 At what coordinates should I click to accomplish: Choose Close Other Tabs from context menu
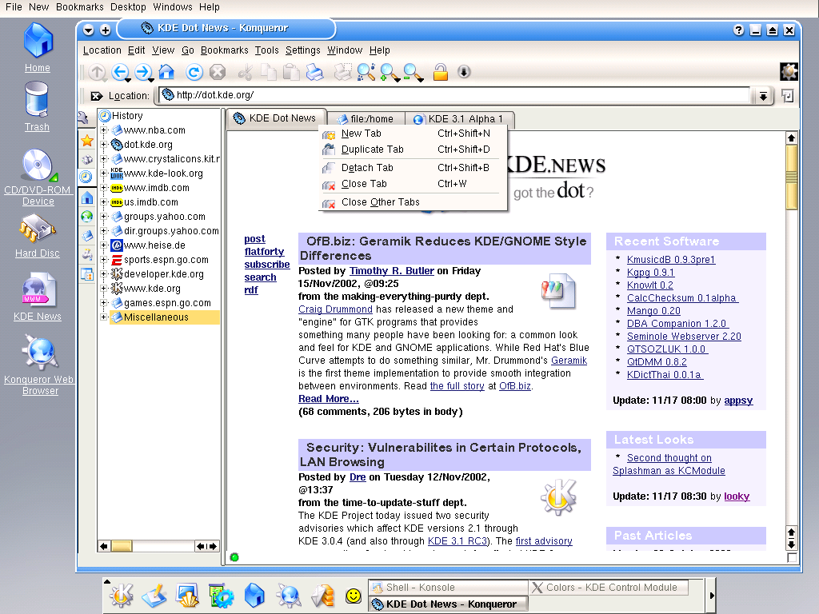[x=380, y=202]
